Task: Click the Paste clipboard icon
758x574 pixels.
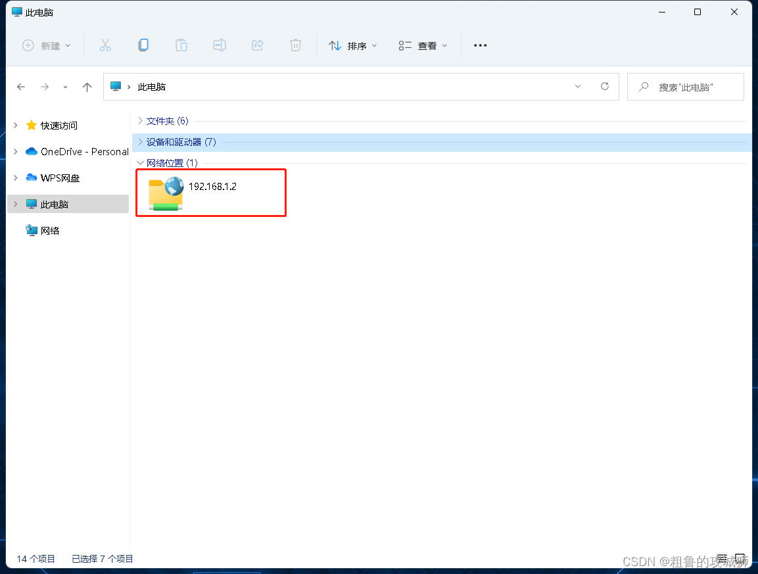Action: pyautogui.click(x=181, y=45)
